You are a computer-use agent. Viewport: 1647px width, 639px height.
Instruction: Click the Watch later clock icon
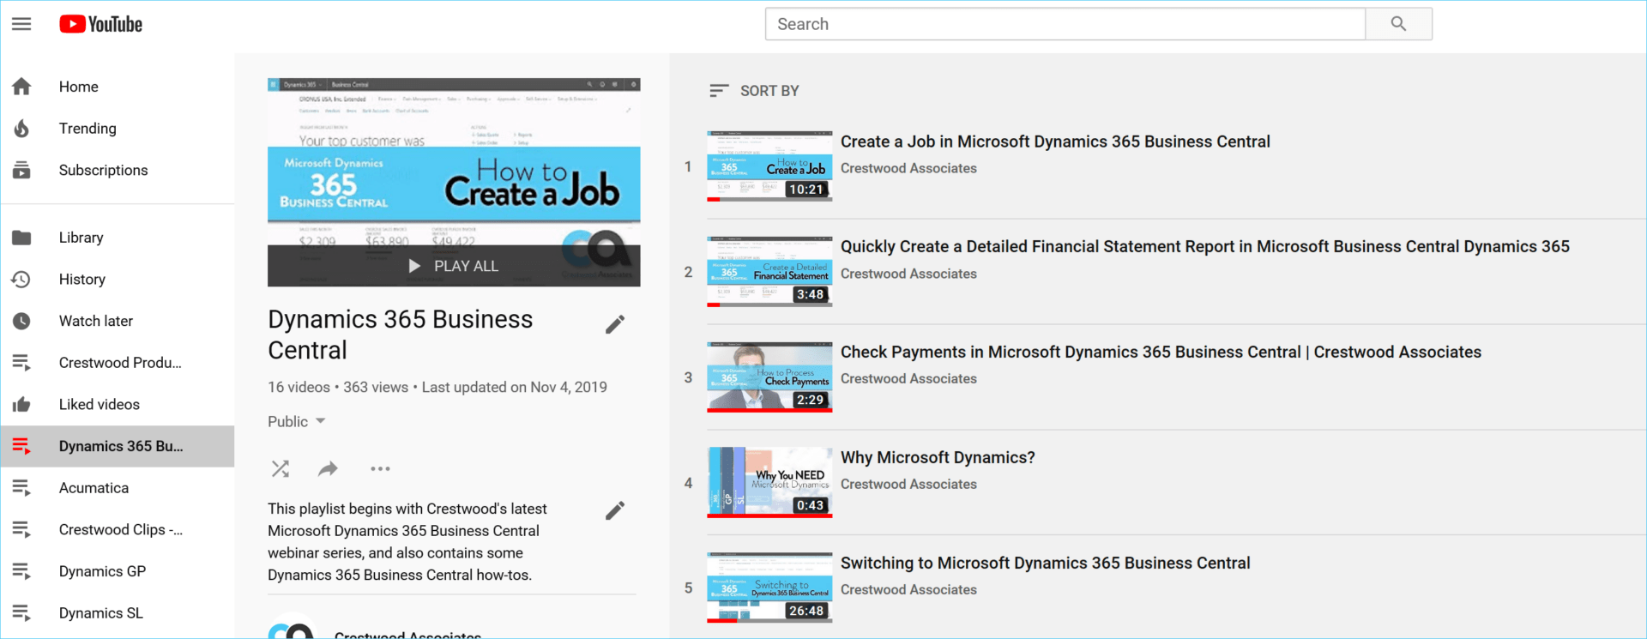coord(21,321)
